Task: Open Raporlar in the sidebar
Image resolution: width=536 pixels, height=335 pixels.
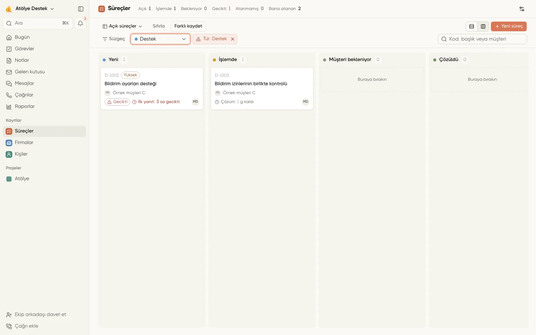Action: 44,106
